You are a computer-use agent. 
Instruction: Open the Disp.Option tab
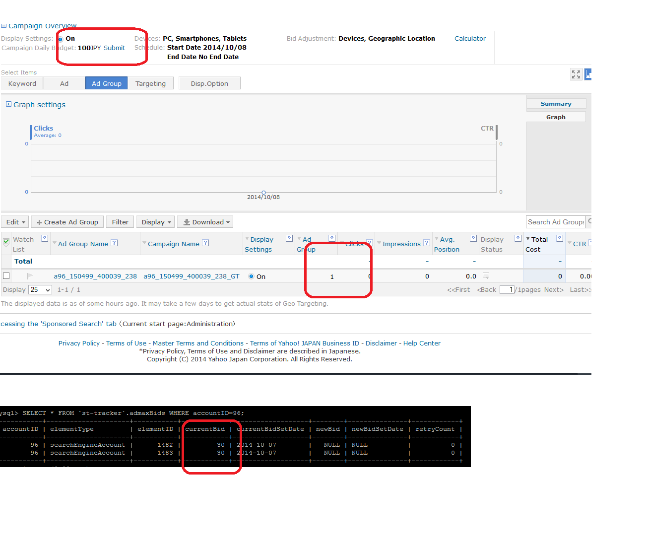click(209, 83)
